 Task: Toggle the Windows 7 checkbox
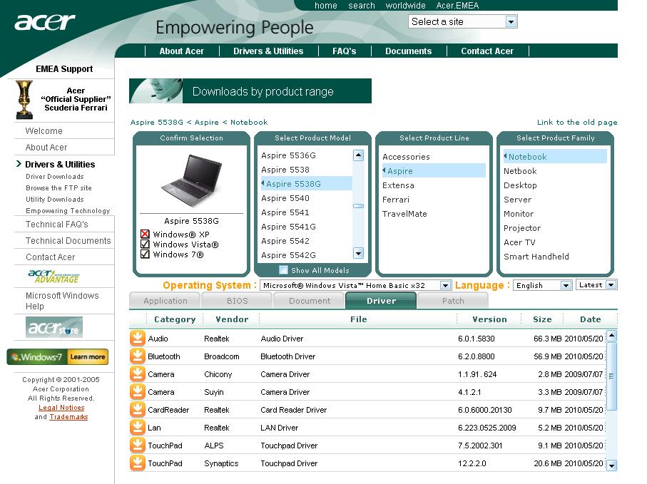tap(145, 254)
